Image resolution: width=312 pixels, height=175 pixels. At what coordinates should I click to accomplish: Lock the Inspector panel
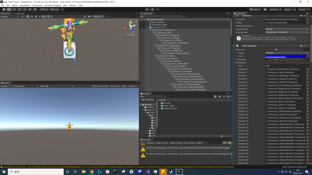(x=308, y=13)
